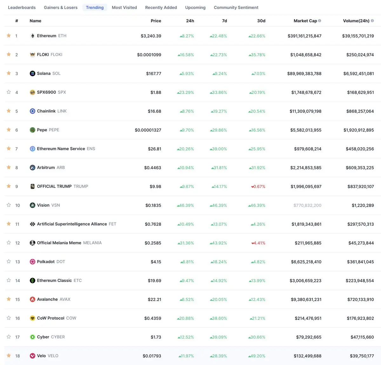Click the red 4.41% 30d MELANIA value

click(x=258, y=243)
